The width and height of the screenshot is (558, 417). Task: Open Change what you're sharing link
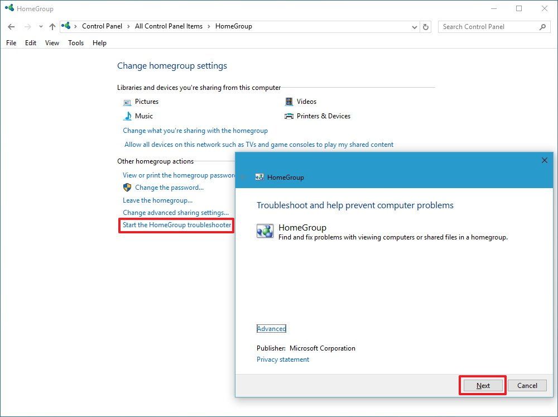point(195,131)
